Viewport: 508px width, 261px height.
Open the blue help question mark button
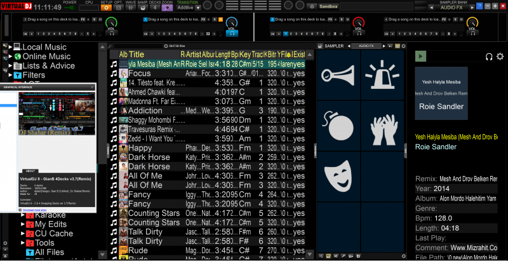(x=479, y=6)
